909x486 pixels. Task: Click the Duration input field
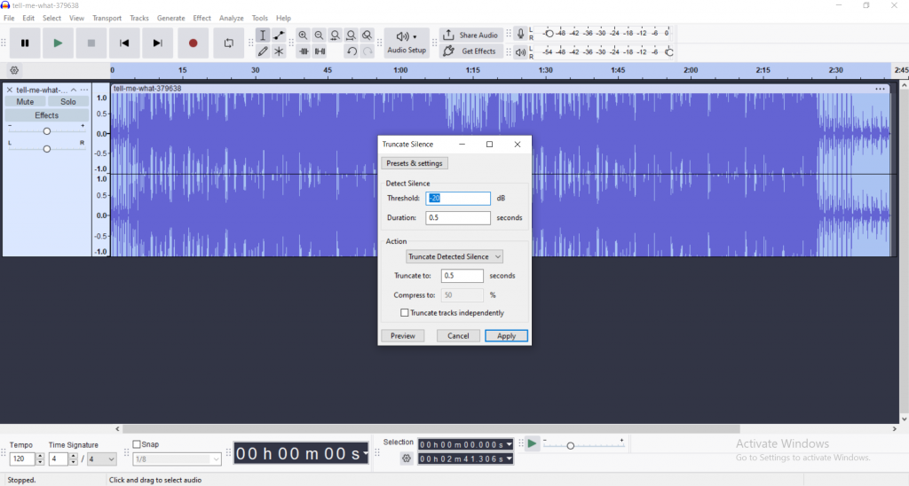point(457,217)
